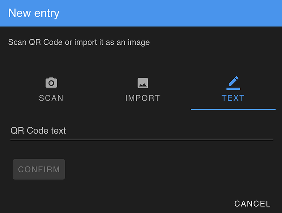
Task: Focus the QR Code text field
Action: tap(142, 131)
